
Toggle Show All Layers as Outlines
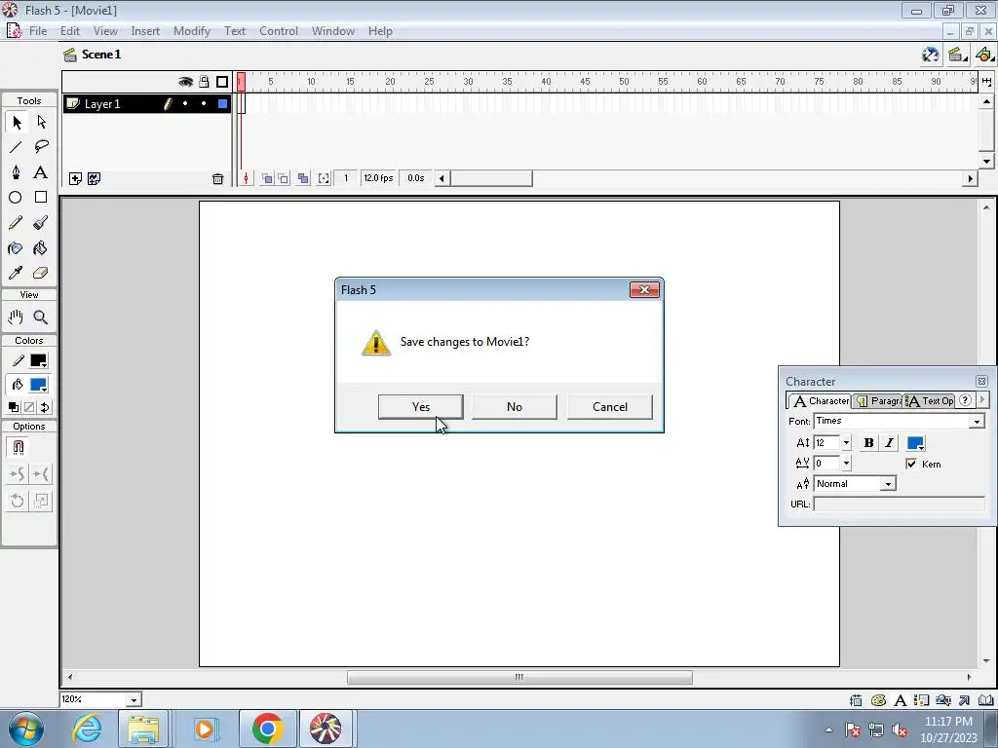click(x=222, y=82)
